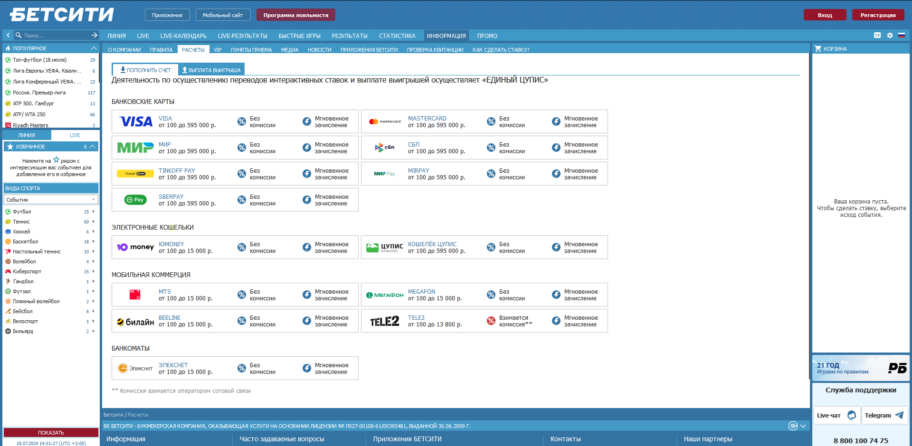Click the Программа лояльности button
Viewport: 912px width, 446px height.
(x=295, y=15)
